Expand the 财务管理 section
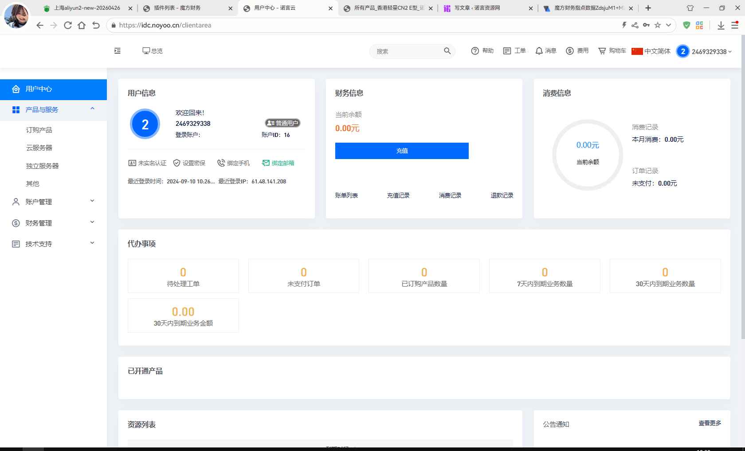The height and width of the screenshot is (451, 745). click(x=40, y=223)
